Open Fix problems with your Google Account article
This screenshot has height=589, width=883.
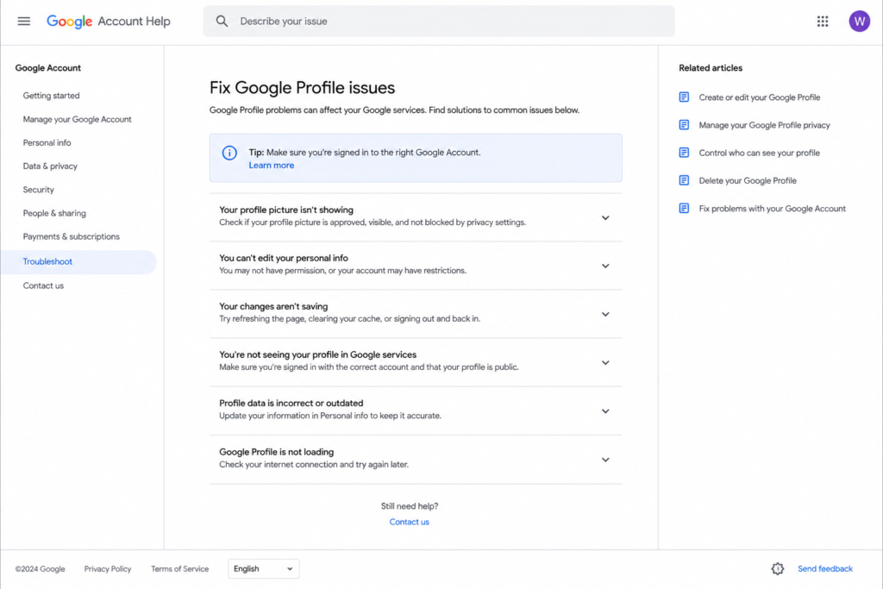(772, 209)
